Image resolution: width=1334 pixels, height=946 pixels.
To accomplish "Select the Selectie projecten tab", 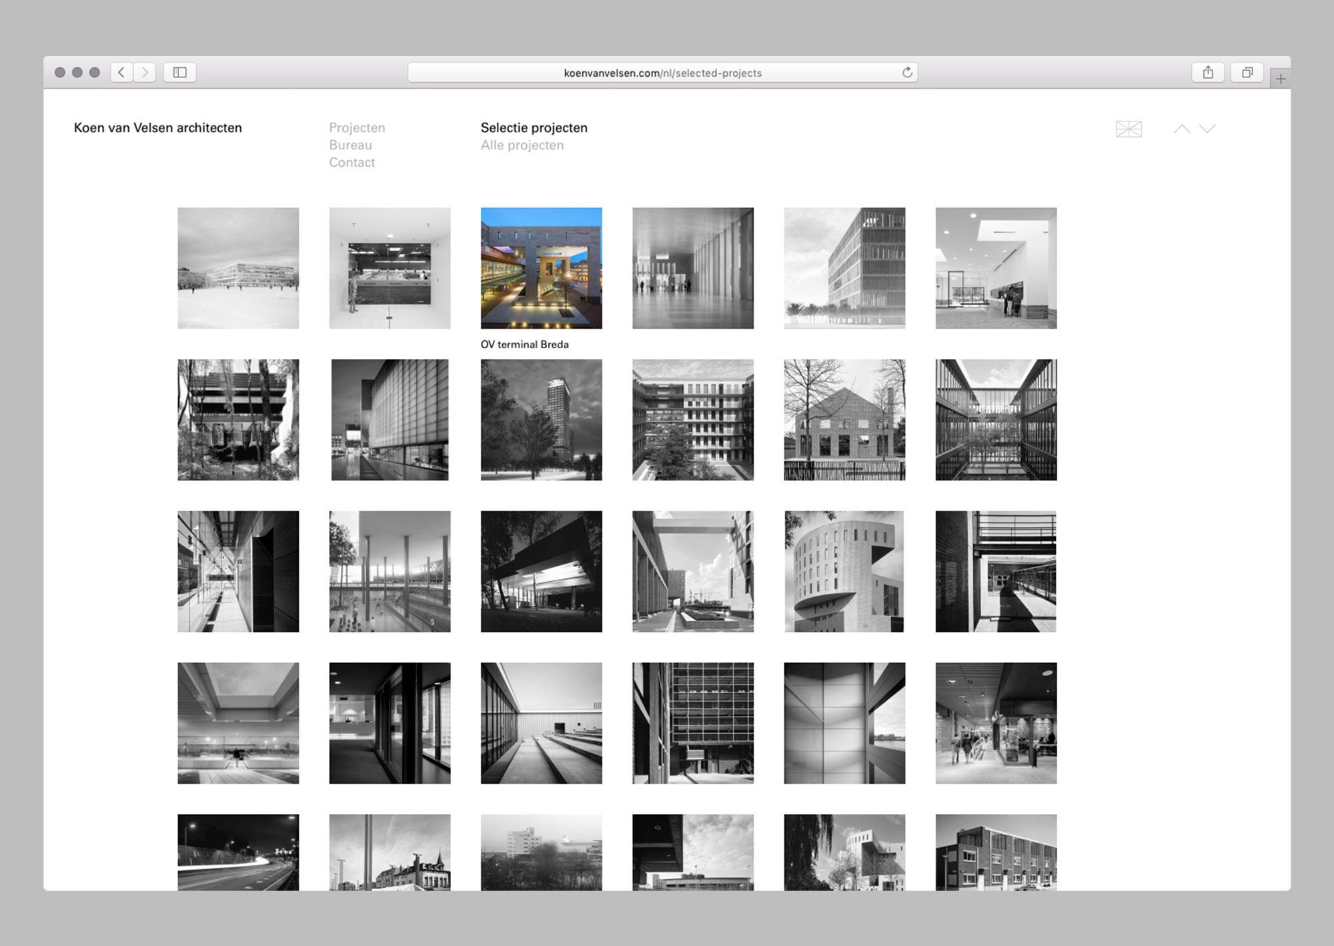I will 534,127.
